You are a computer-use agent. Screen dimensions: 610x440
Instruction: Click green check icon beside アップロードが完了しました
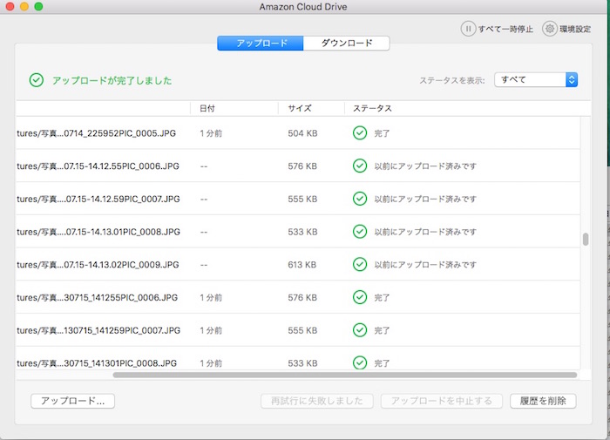37,80
